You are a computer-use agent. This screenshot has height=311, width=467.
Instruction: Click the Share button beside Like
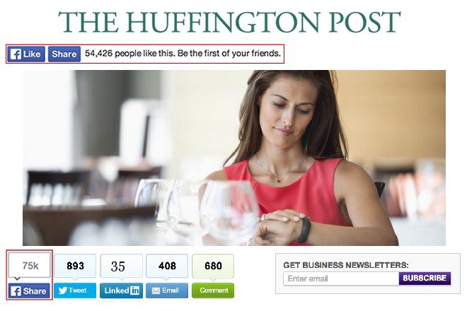(64, 54)
